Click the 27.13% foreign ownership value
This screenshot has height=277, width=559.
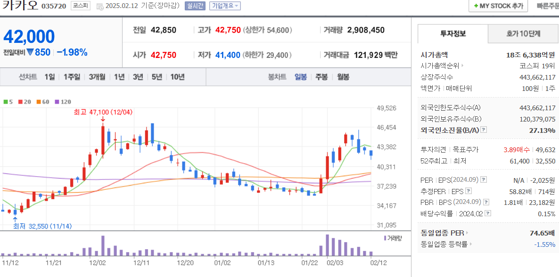click(542, 130)
